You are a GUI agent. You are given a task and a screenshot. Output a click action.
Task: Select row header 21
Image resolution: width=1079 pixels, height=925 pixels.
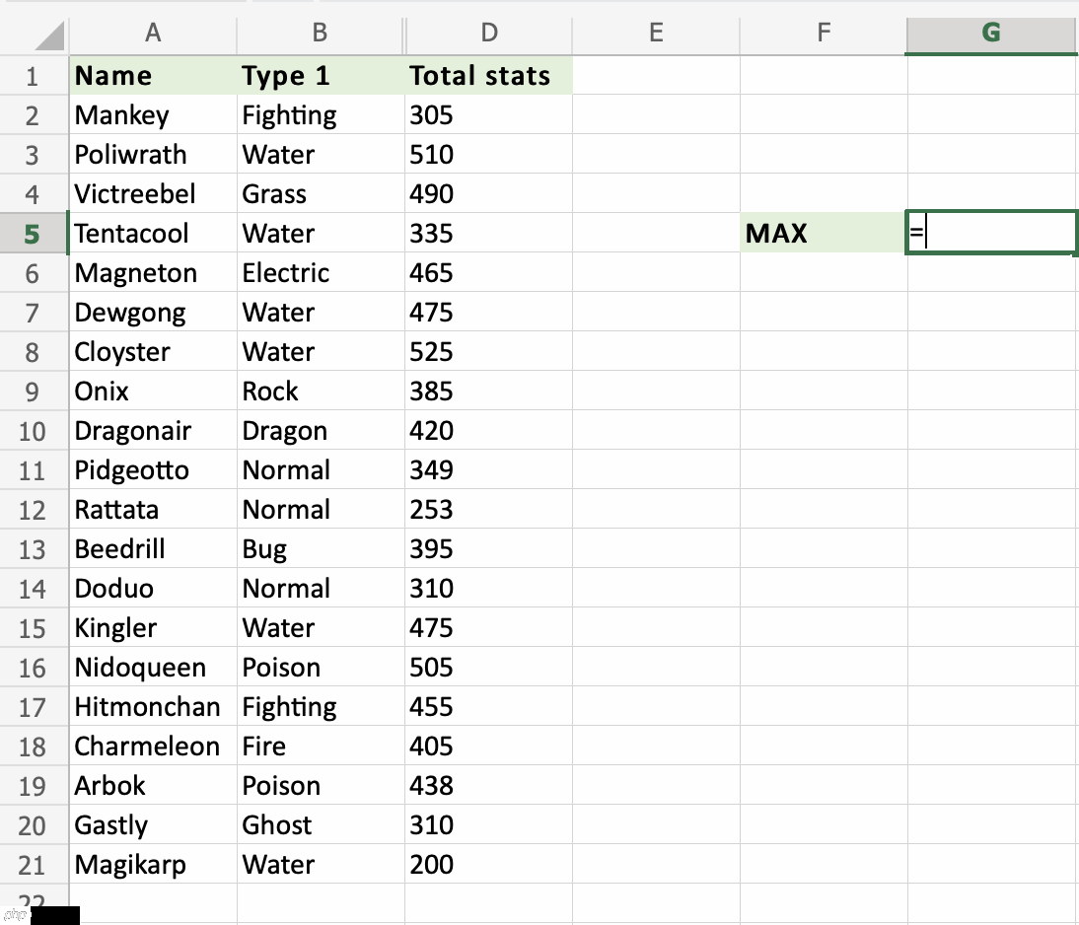click(x=33, y=865)
